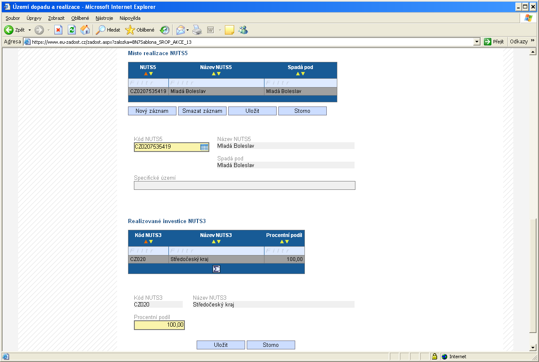This screenshot has width=539, height=362.
Task: Click Storno under the NUTS5 table
Action: (x=302, y=111)
